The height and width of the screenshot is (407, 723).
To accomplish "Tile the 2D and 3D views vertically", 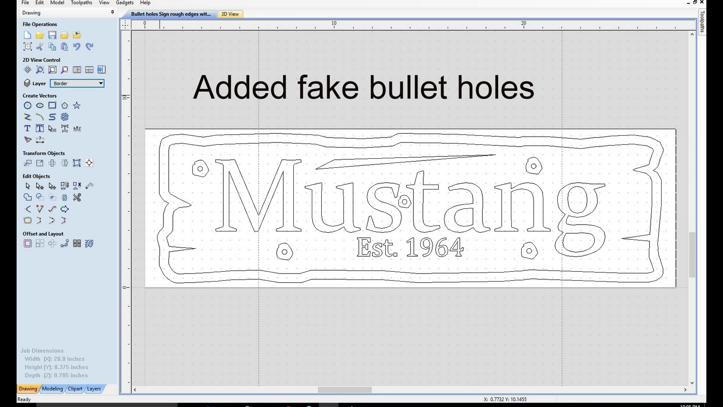I will 77,70.
